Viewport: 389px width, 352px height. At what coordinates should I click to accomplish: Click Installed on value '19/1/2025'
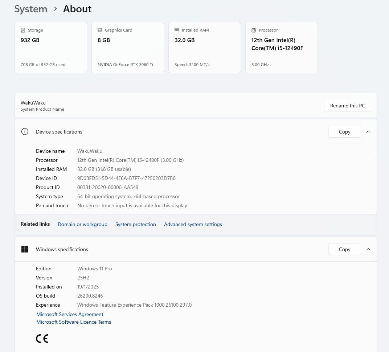click(88, 287)
